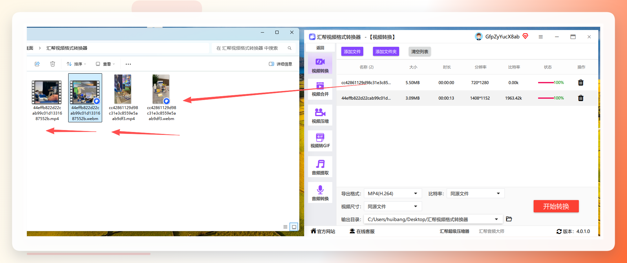627x263 pixels.
Task: Open the Explorer more options ellipsis
Action: click(128, 64)
